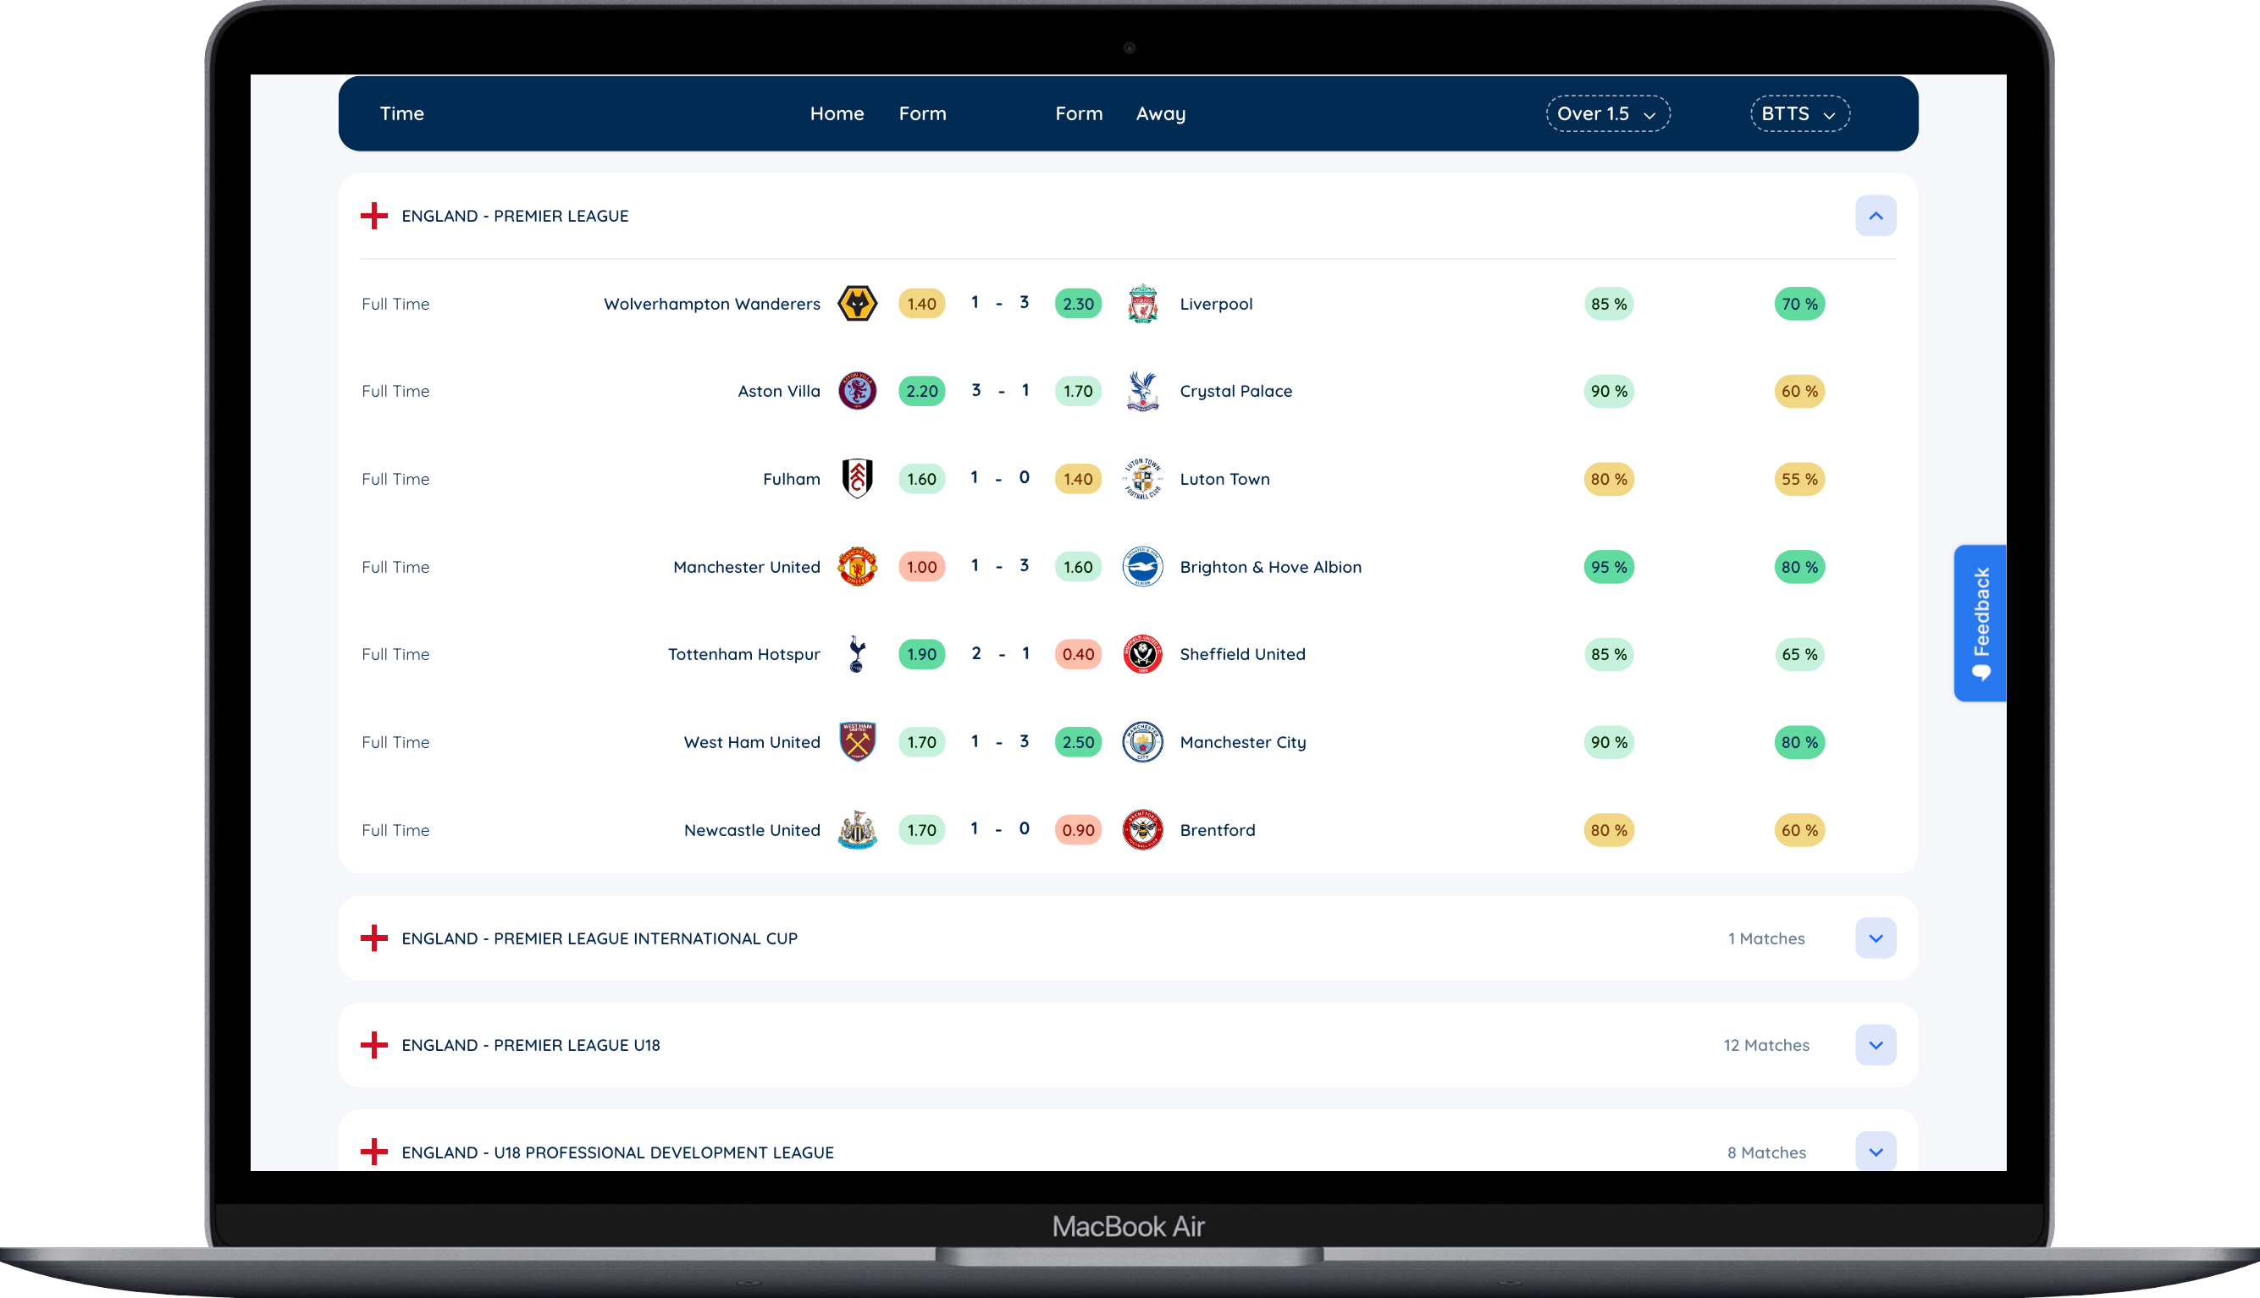Open Newcastle United team name

click(x=752, y=830)
